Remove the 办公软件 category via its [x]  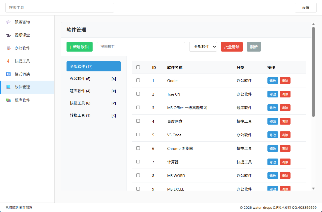(x=113, y=79)
